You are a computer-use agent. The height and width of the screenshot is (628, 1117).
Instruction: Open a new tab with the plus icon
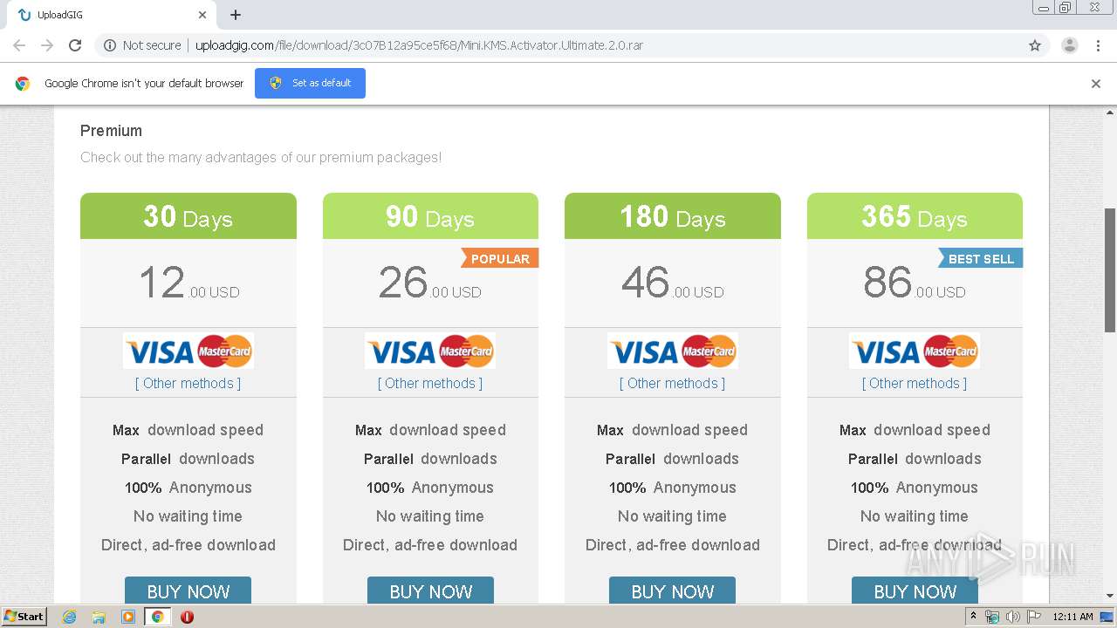(236, 15)
